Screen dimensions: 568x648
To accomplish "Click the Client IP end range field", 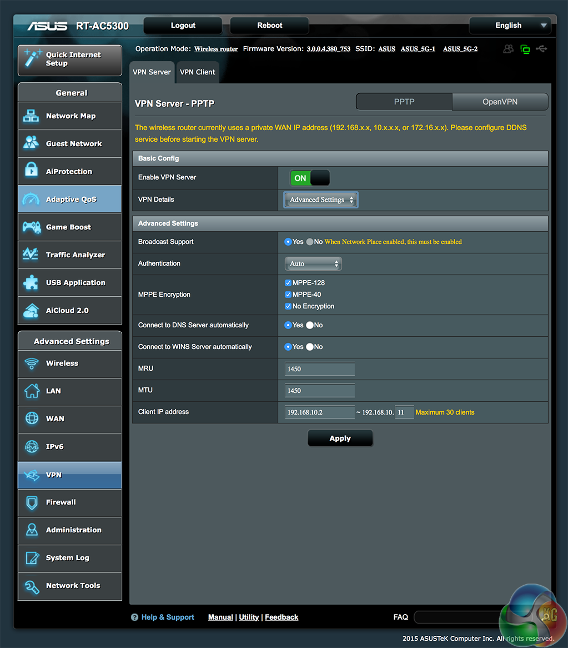I will pos(404,412).
